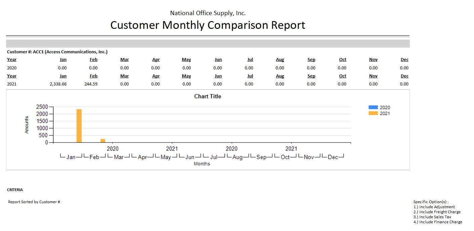Click the May header above the 2020 row
474x231 pixels.
tap(186, 60)
